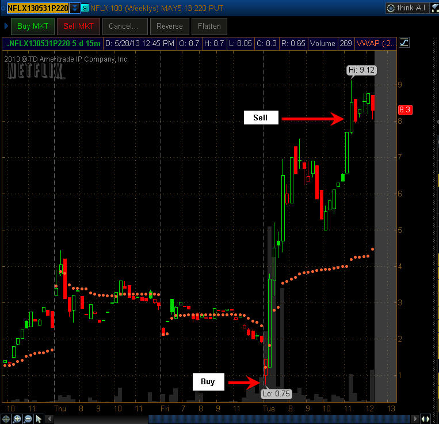Screen dimensions: 439x424
Task: Click the scroll right arrow
Action: pyautogui.click(x=415, y=419)
